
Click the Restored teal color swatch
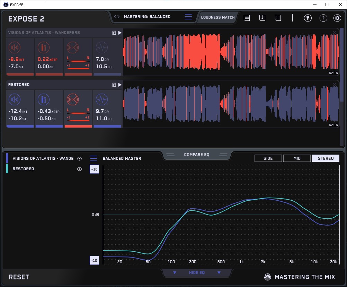[7, 168]
